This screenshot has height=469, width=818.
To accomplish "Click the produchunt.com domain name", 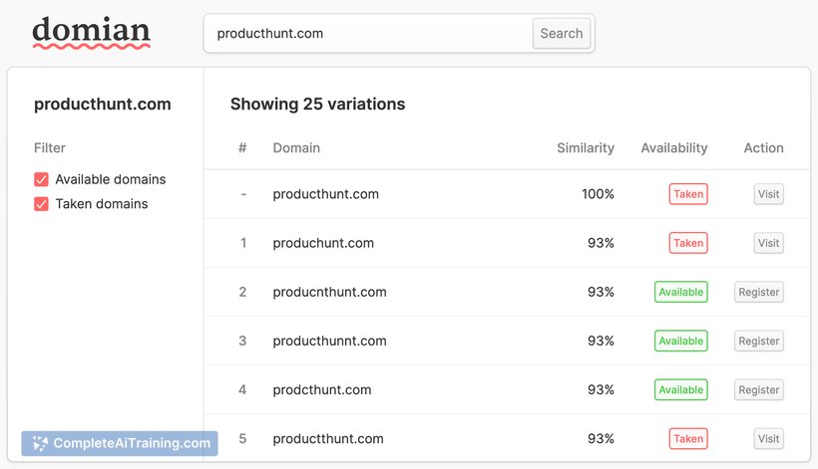I will click(323, 243).
